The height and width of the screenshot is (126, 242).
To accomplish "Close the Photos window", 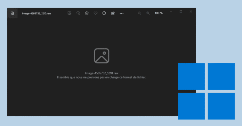I will (191, 11).
